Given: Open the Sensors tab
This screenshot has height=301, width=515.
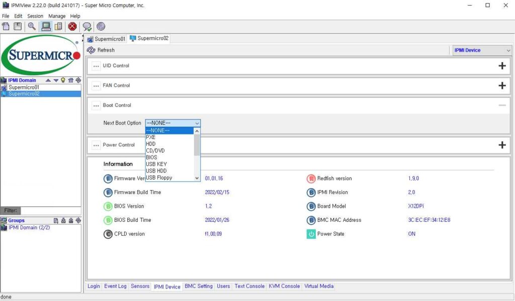Looking at the screenshot, I should (x=140, y=286).
